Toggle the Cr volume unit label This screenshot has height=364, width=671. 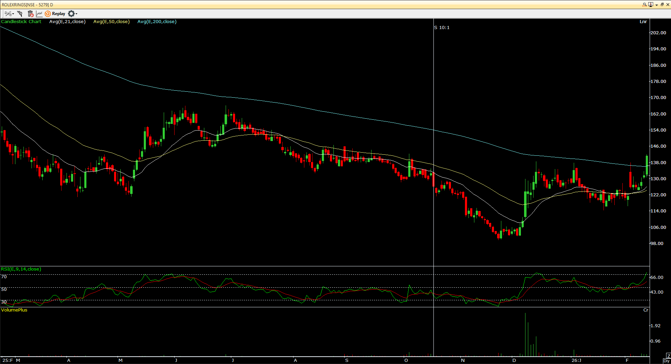click(645, 310)
